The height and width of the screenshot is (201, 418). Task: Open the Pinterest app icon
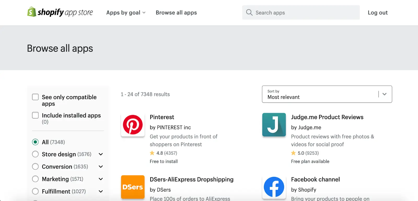click(x=133, y=125)
